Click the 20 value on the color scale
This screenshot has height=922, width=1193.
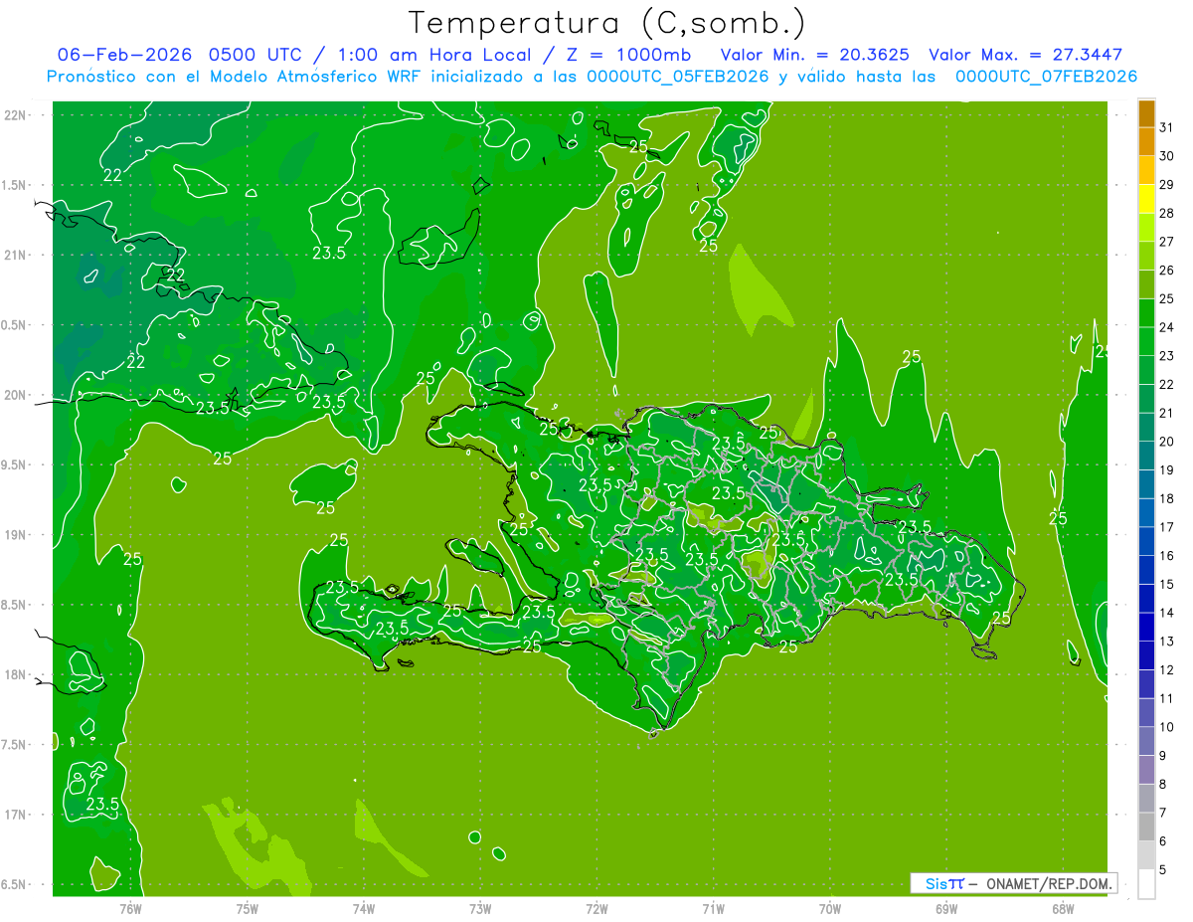coord(1167,442)
